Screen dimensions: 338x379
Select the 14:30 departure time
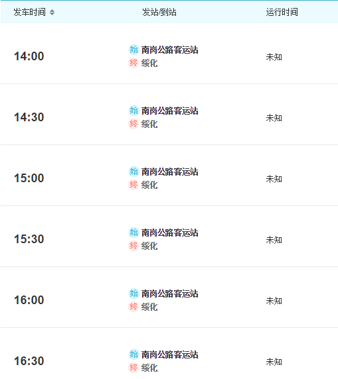29,117
